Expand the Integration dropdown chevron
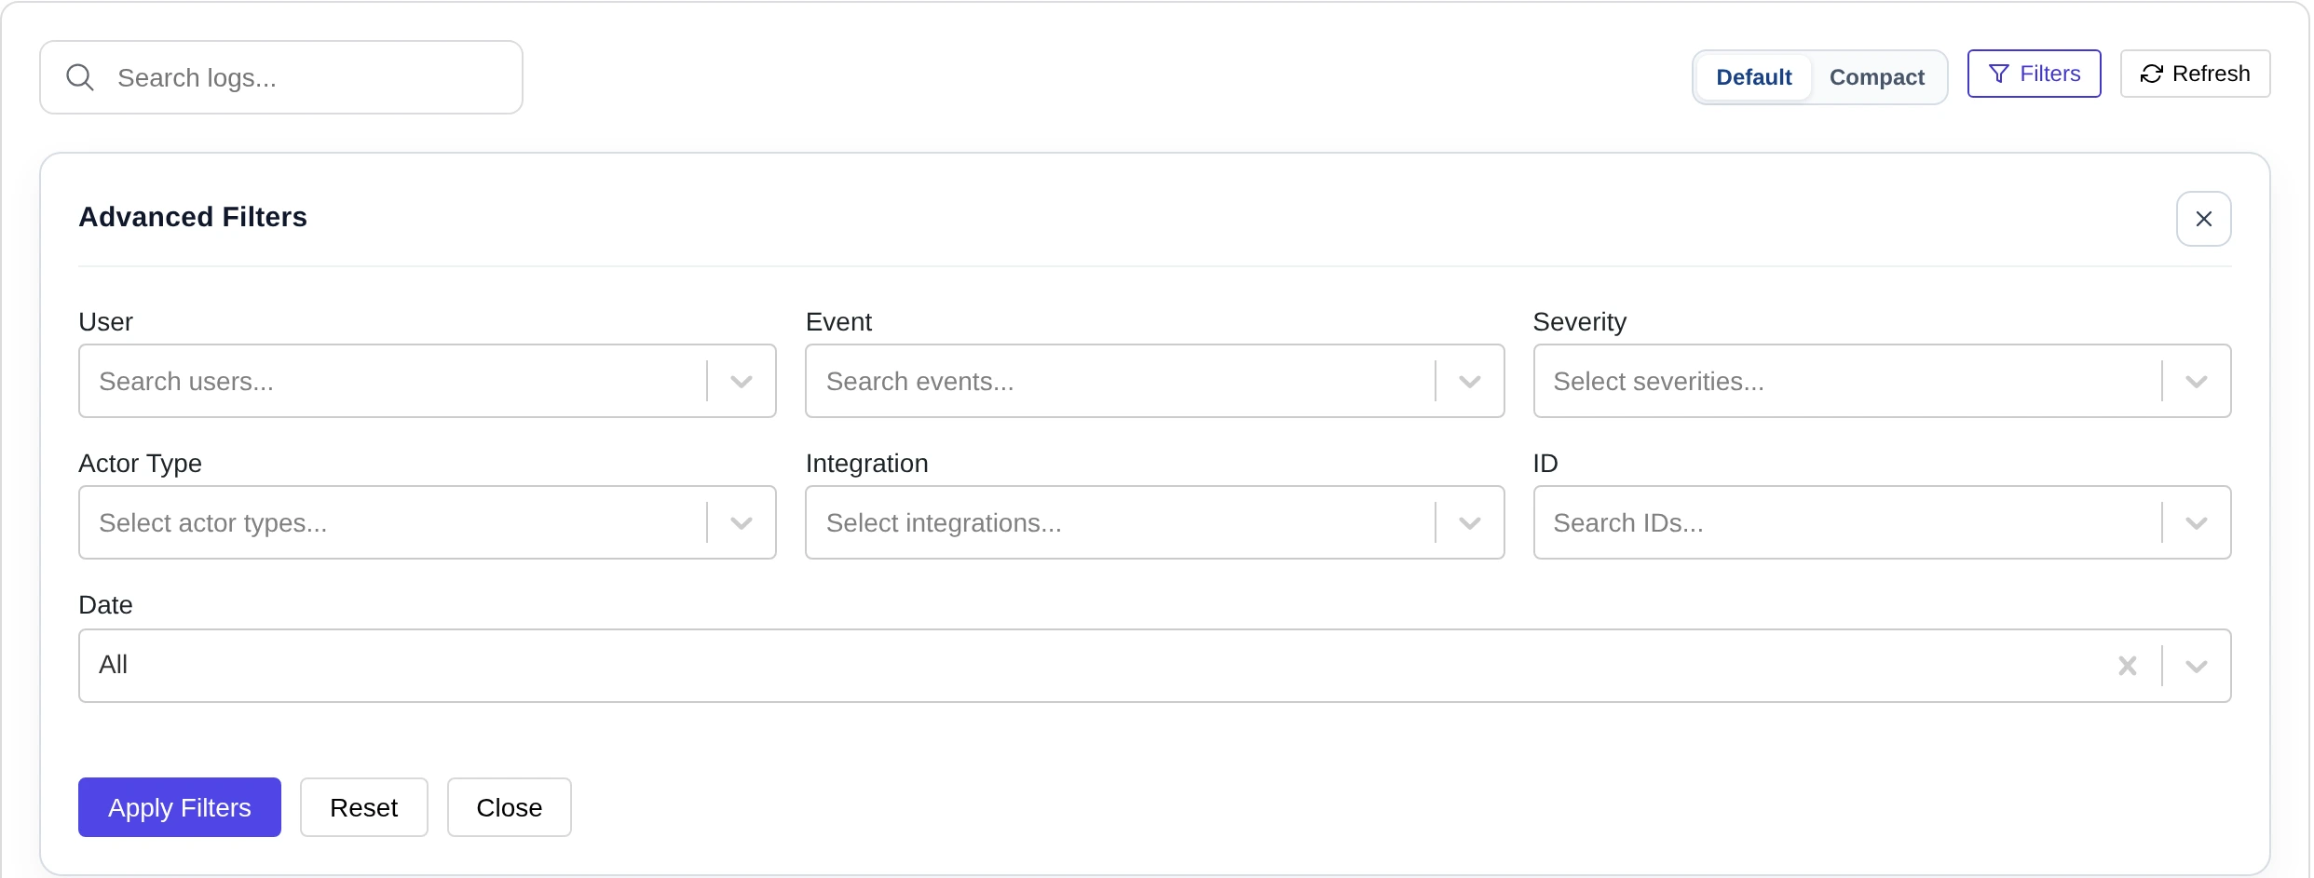 click(x=1469, y=523)
